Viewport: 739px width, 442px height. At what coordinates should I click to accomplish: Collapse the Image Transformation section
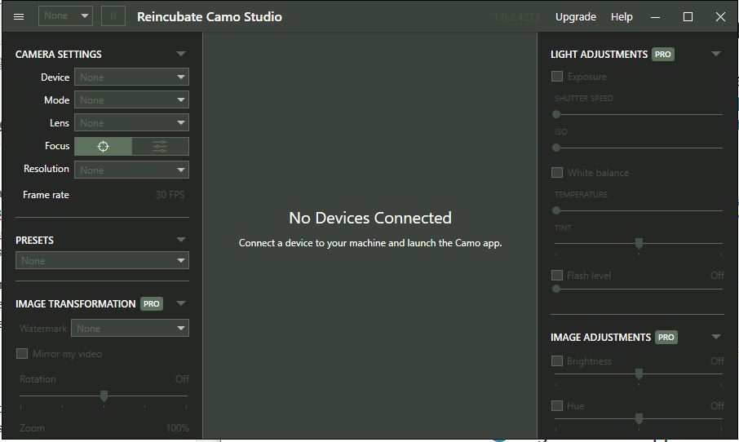click(181, 303)
